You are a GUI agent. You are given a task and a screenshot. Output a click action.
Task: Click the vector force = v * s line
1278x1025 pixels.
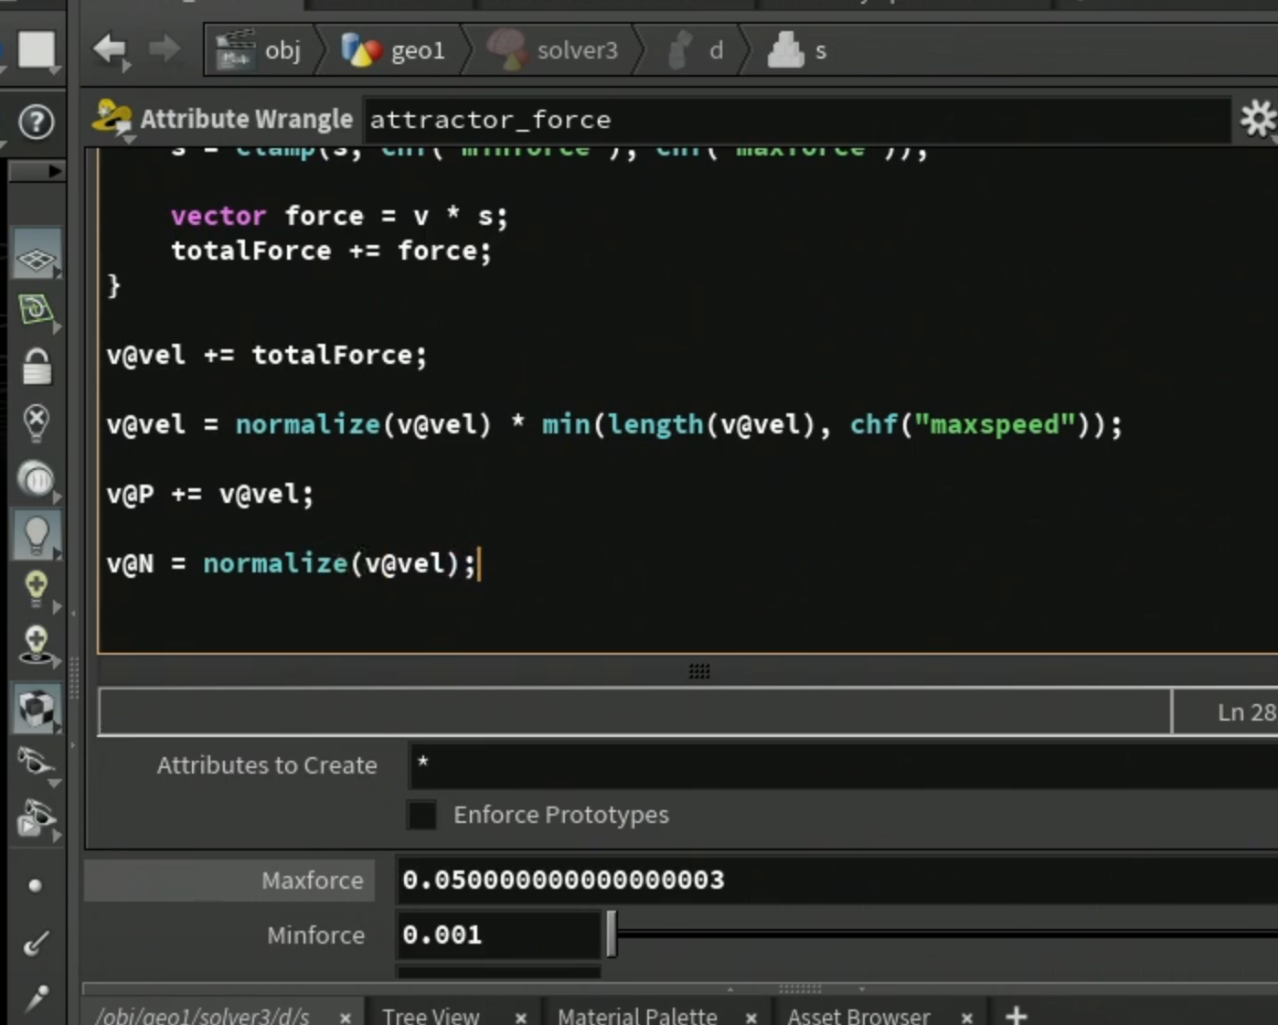point(338,216)
